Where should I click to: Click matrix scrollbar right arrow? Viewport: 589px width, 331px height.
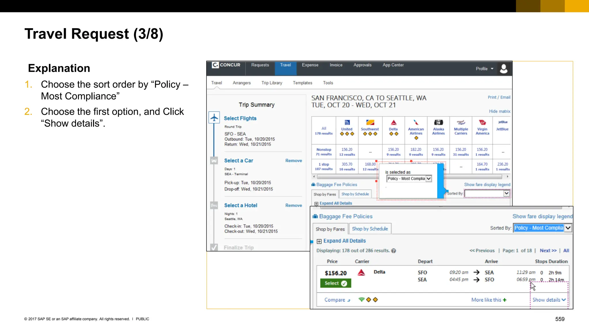coord(508,177)
